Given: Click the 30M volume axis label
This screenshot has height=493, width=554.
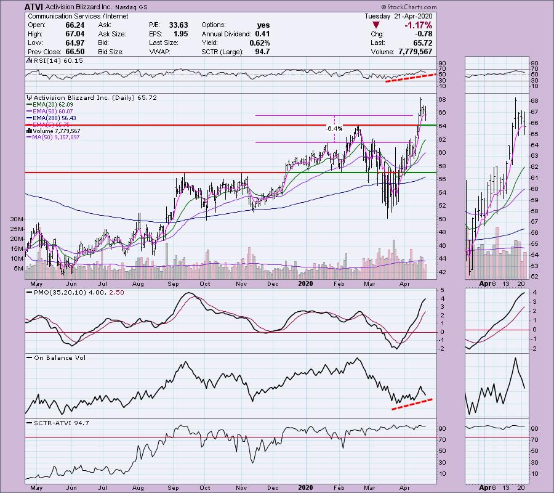Looking at the screenshot, I should point(17,219).
